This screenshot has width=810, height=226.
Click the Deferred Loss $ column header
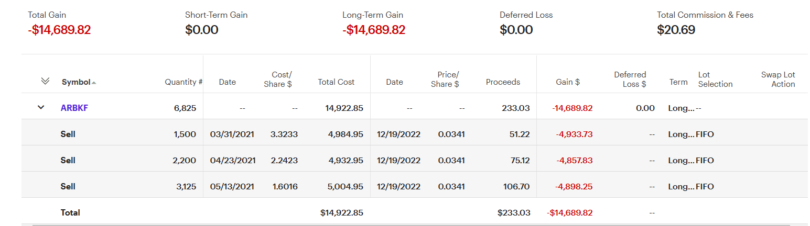point(630,80)
